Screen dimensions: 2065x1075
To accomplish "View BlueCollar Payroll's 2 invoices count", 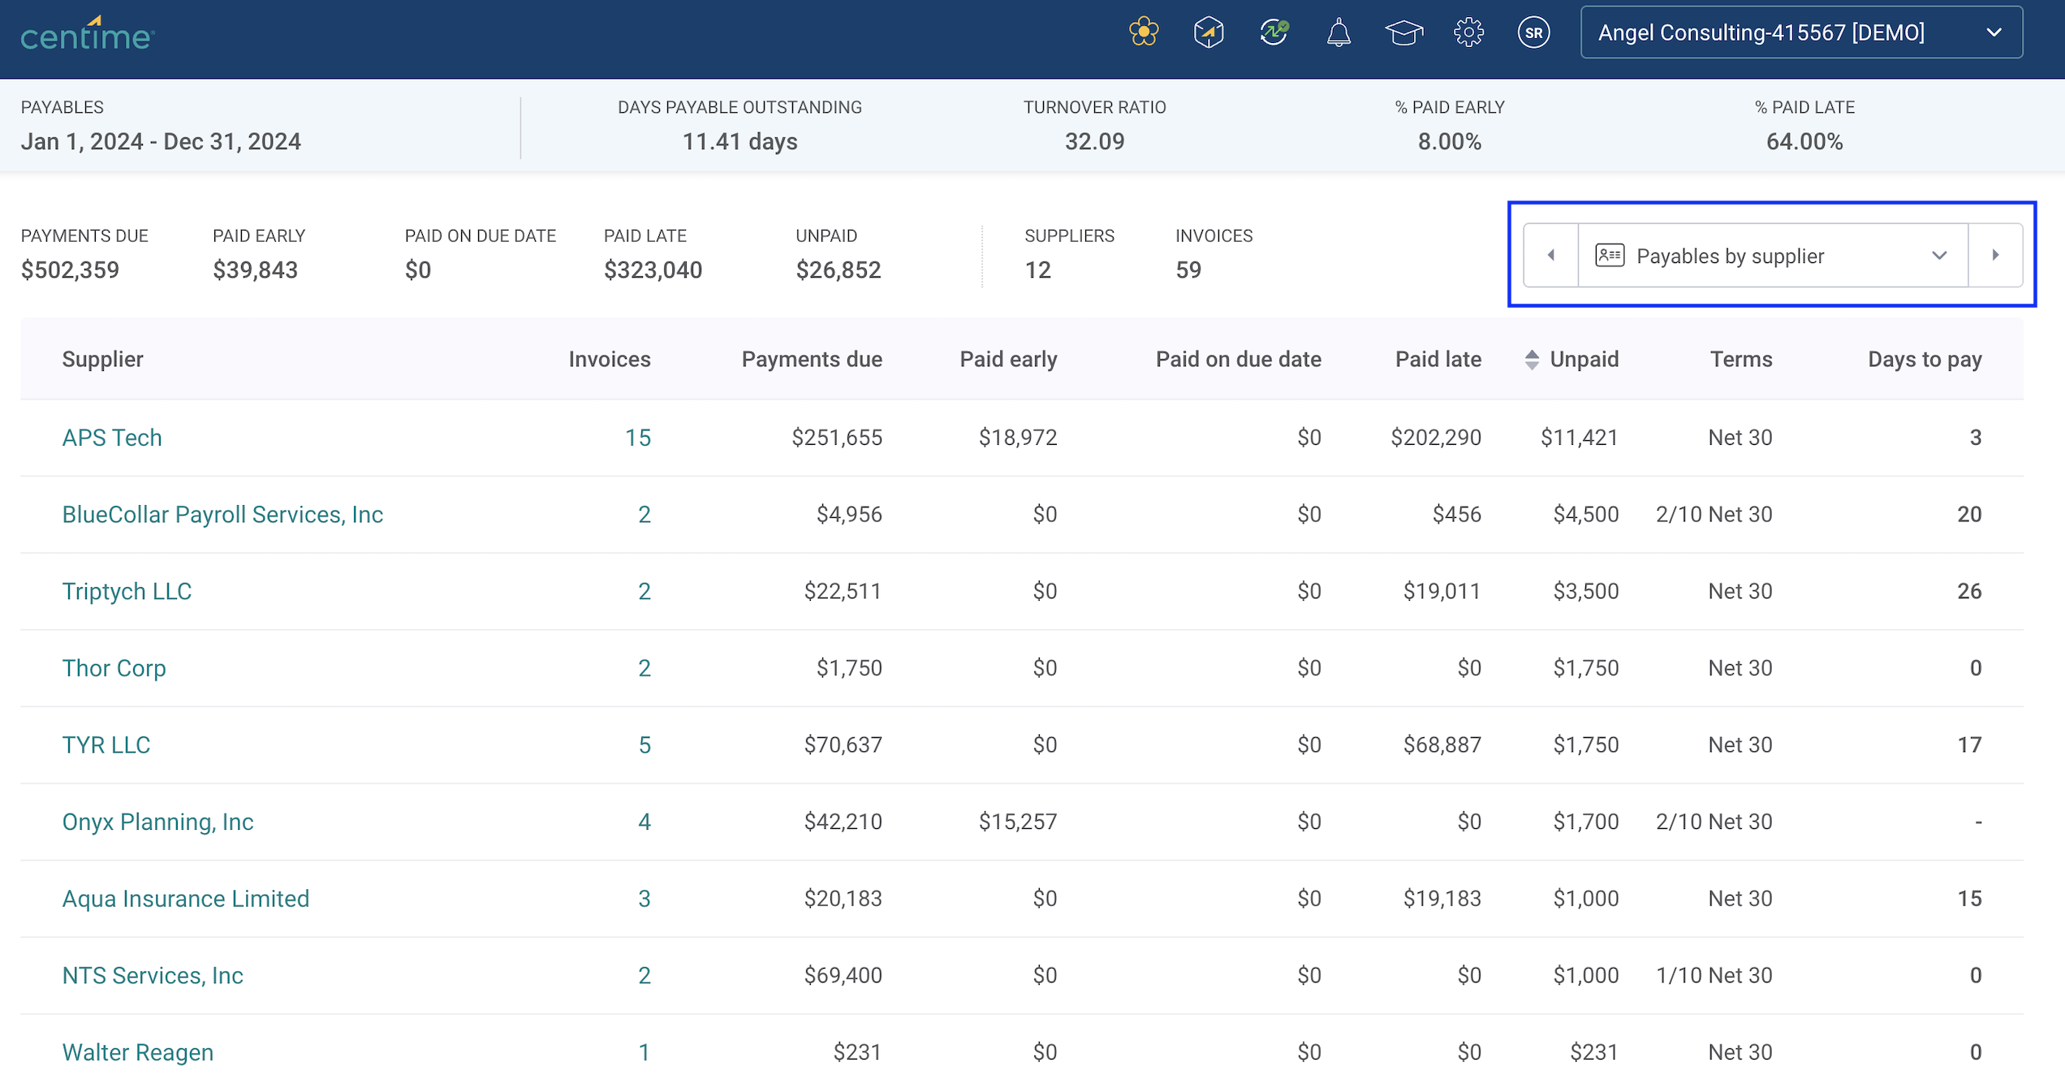I will point(644,514).
